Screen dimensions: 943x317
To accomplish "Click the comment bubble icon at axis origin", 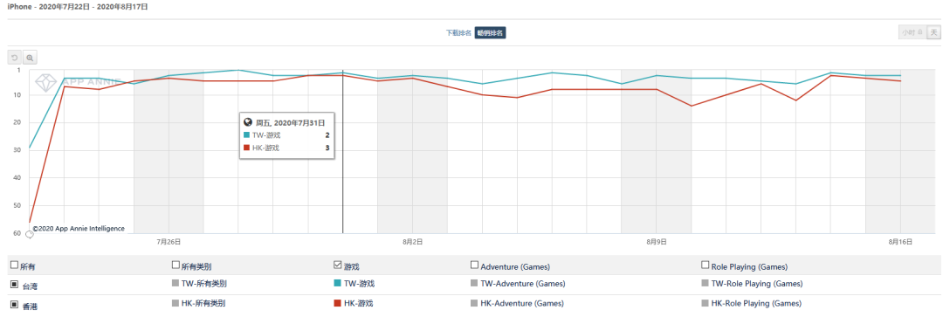I will click(29, 235).
